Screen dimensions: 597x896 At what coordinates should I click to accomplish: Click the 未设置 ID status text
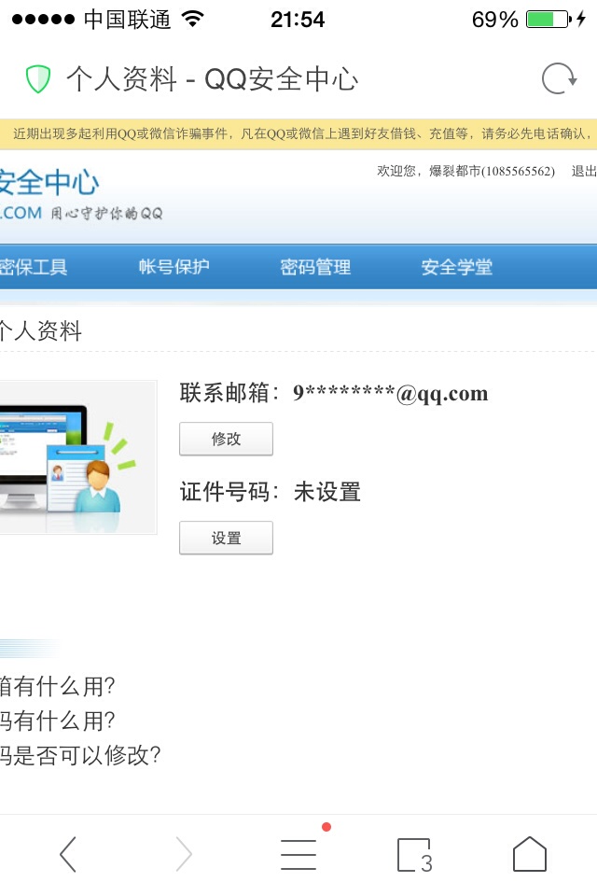[x=327, y=492]
